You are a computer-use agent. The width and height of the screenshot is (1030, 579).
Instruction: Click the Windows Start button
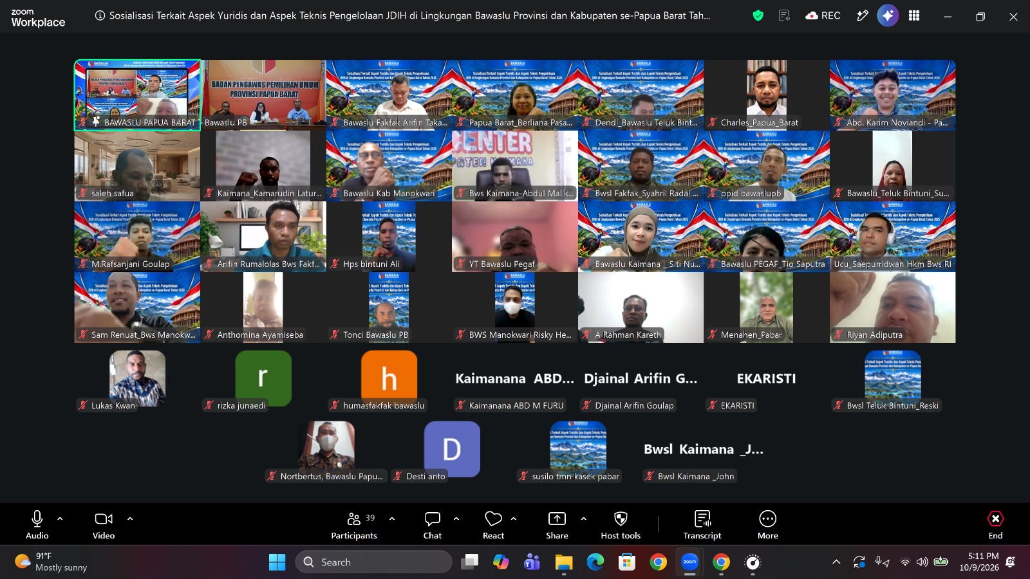[x=277, y=562]
